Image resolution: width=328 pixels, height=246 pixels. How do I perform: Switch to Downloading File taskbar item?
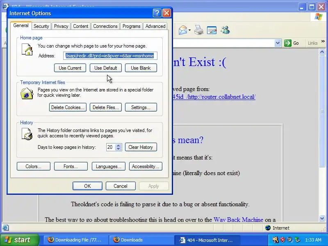[x=76, y=240]
